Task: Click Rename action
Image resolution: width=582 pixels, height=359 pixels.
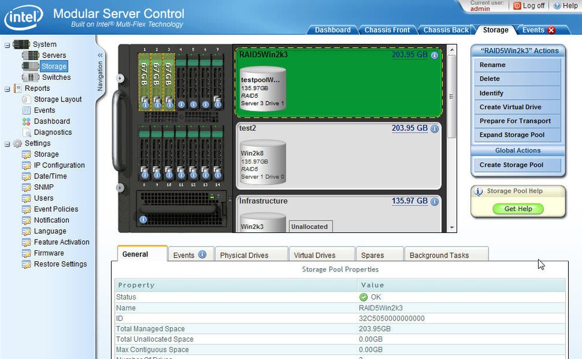Action: coord(517,65)
